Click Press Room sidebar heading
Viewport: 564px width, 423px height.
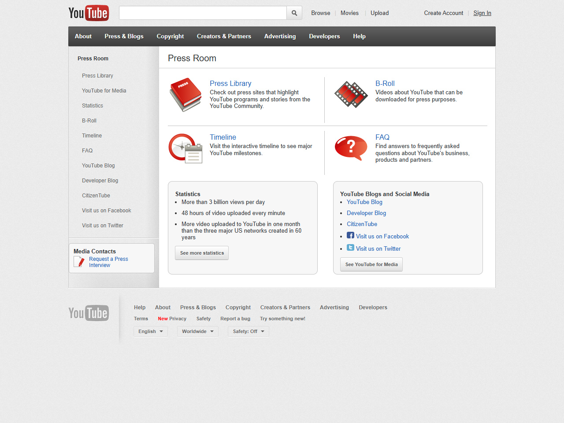(x=93, y=59)
